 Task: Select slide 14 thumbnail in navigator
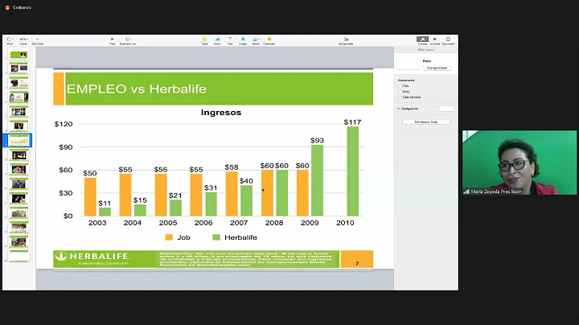point(18,242)
